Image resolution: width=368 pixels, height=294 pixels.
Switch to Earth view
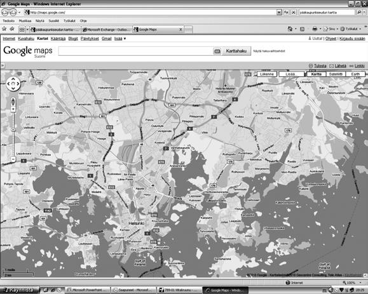pos(355,74)
